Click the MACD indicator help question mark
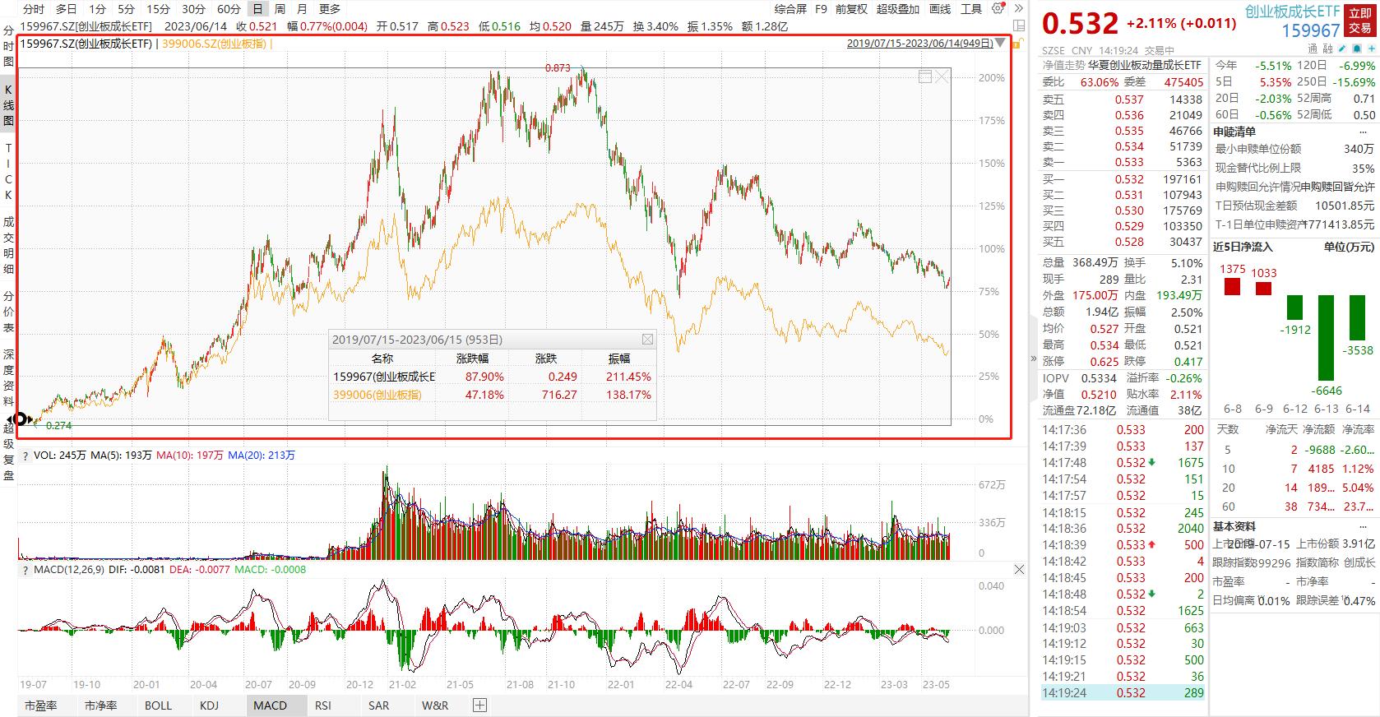This screenshot has width=1380, height=717. pos(25,569)
